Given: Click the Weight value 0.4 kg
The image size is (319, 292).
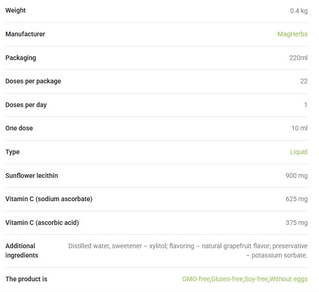Looking at the screenshot, I should [x=299, y=11].
